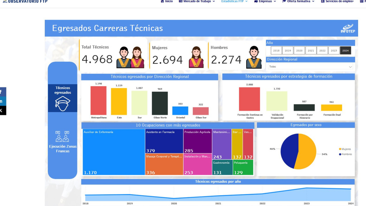
Task: Go to Servicios de empleo link
Action: click(x=337, y=1)
